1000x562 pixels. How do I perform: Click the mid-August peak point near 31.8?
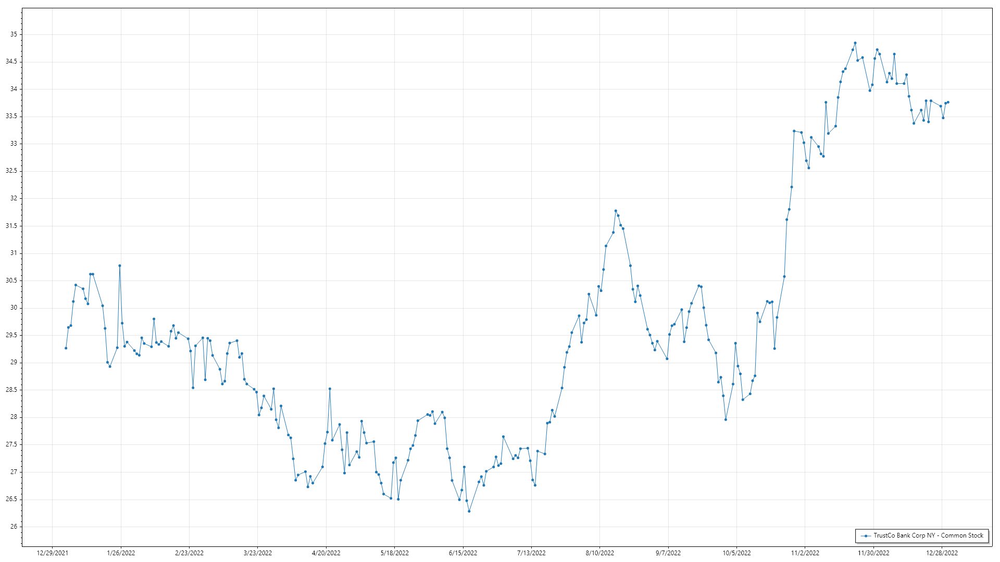coord(616,211)
